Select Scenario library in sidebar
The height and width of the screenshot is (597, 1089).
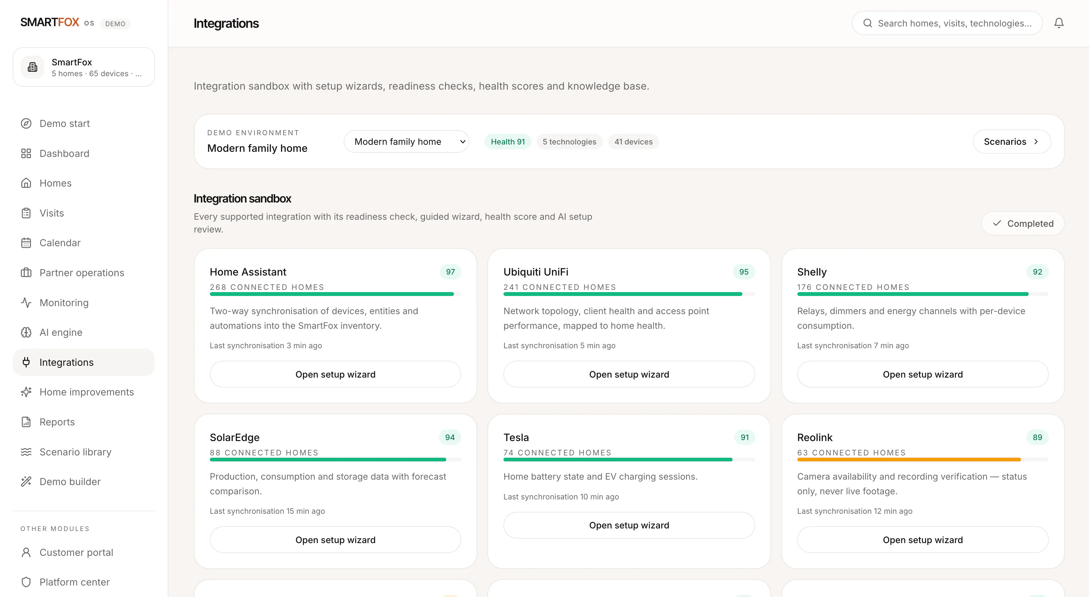point(84,452)
